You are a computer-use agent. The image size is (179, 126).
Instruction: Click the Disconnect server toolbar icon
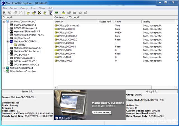10,13
